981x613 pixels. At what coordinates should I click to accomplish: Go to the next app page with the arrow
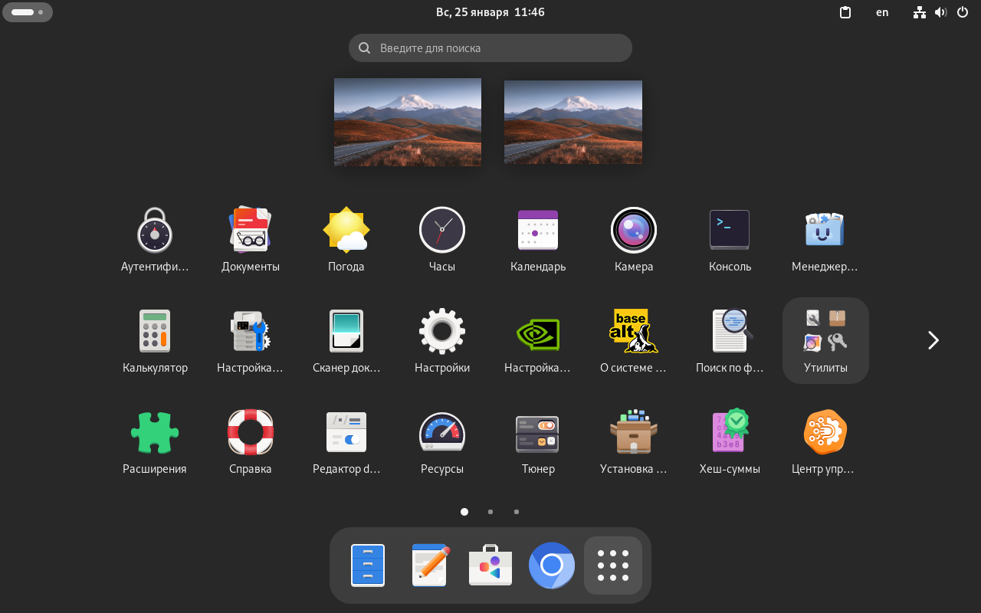(x=933, y=339)
